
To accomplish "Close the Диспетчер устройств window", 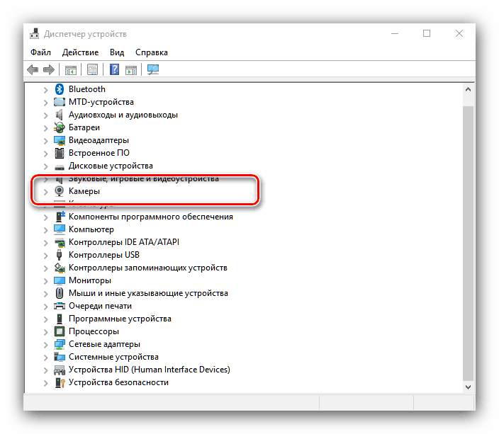I will pos(459,33).
